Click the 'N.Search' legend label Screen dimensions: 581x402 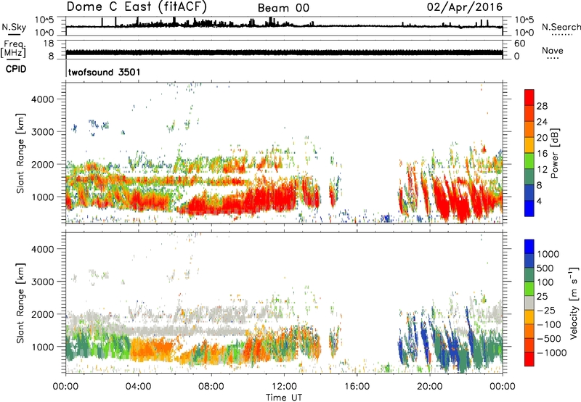(561, 27)
